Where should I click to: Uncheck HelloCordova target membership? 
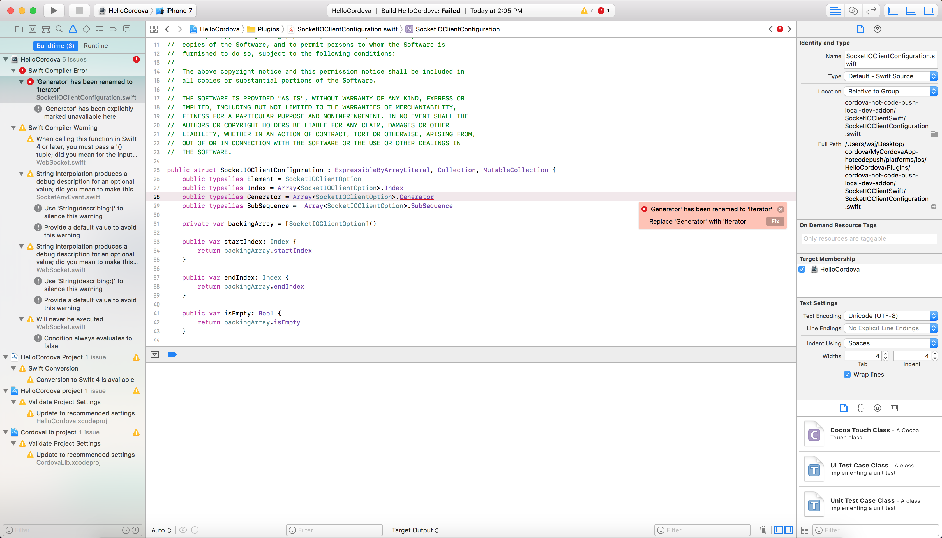802,269
